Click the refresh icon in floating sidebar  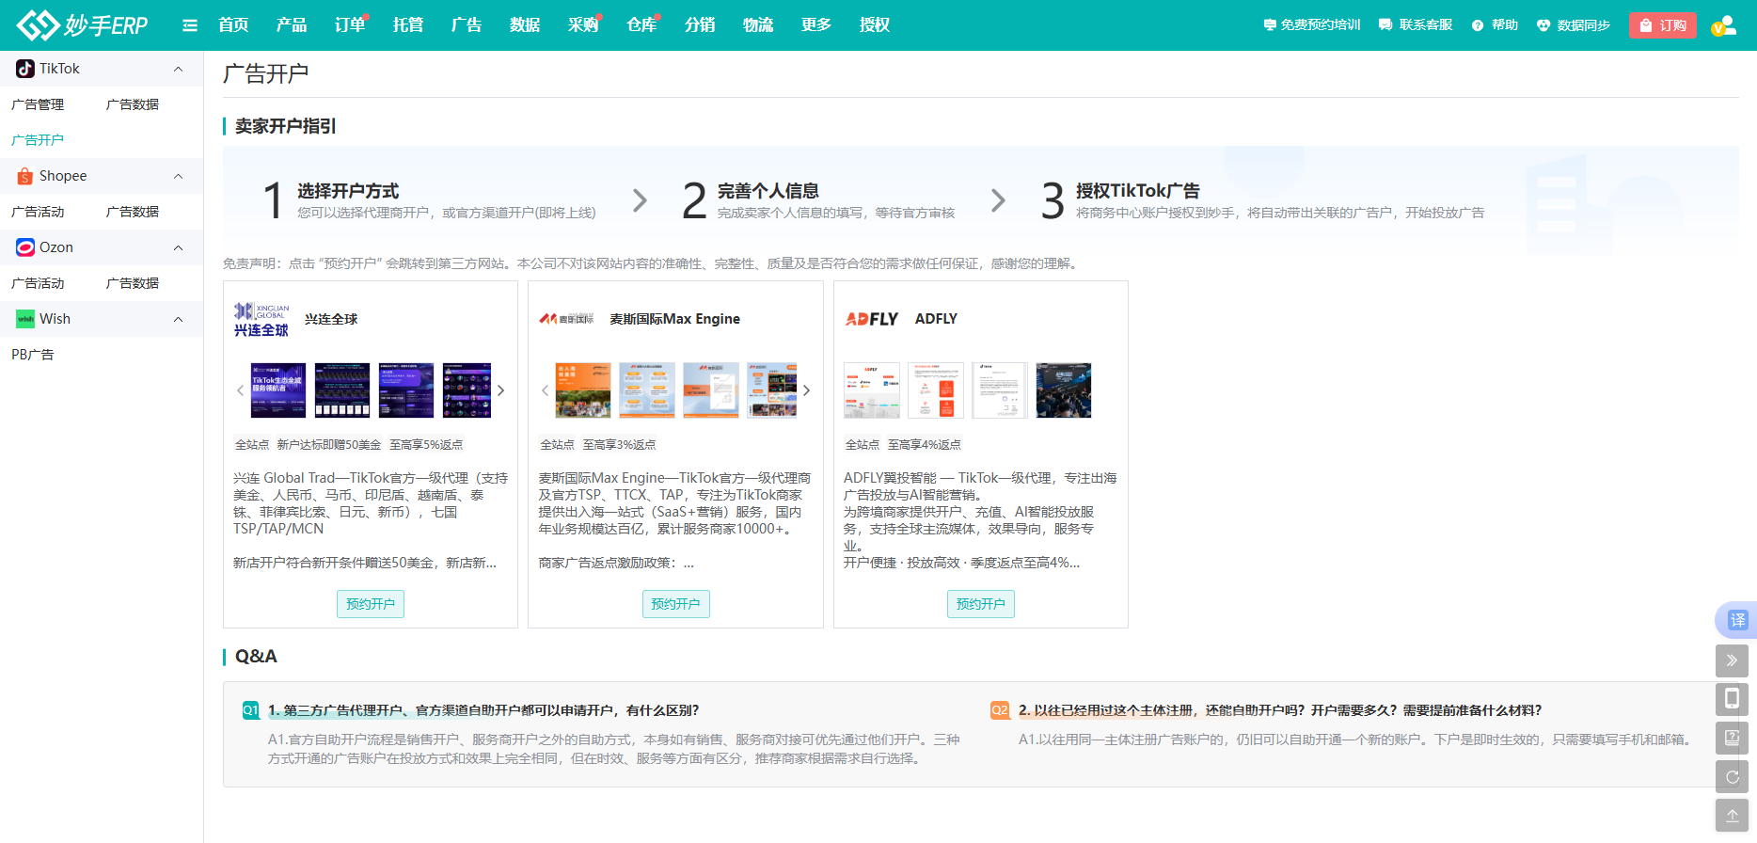click(x=1732, y=777)
